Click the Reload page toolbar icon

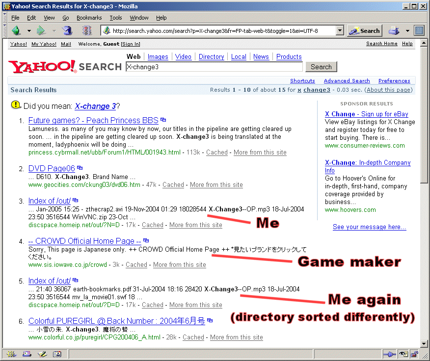[x=67, y=31]
